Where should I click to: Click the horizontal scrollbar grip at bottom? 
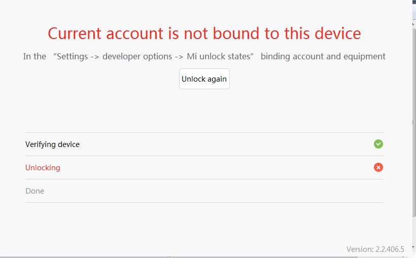coord(169,256)
